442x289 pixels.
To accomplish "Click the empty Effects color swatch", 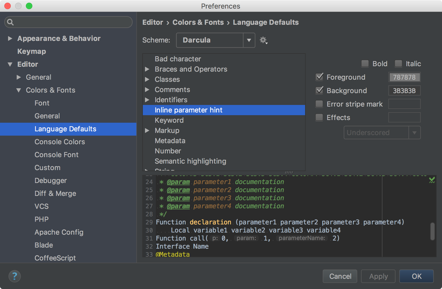I will coord(404,117).
